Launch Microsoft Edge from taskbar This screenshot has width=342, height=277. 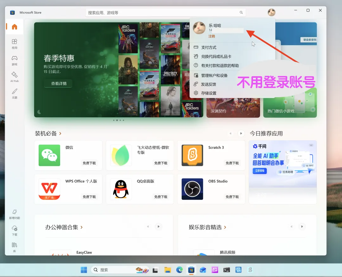tap(179, 270)
